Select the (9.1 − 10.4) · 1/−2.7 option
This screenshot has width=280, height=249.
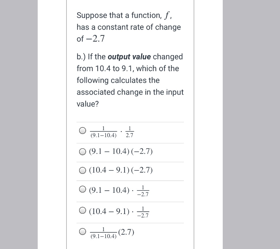[82, 189]
